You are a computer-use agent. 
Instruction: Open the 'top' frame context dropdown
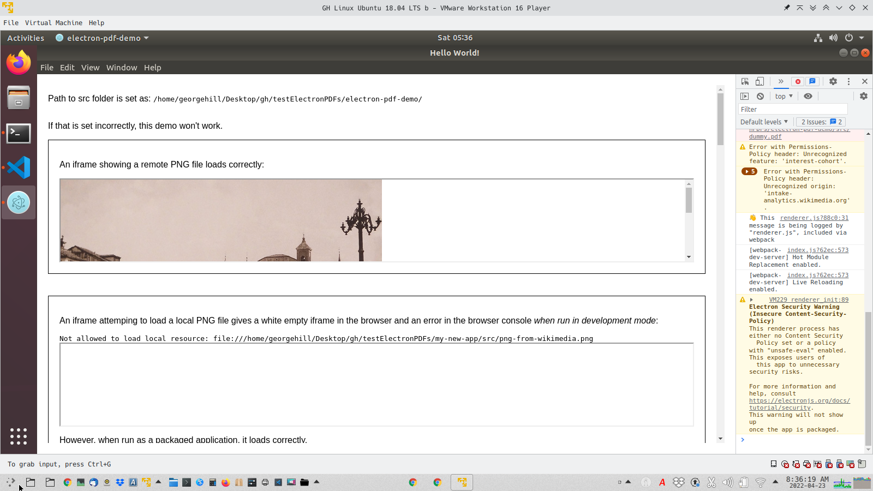(x=784, y=96)
